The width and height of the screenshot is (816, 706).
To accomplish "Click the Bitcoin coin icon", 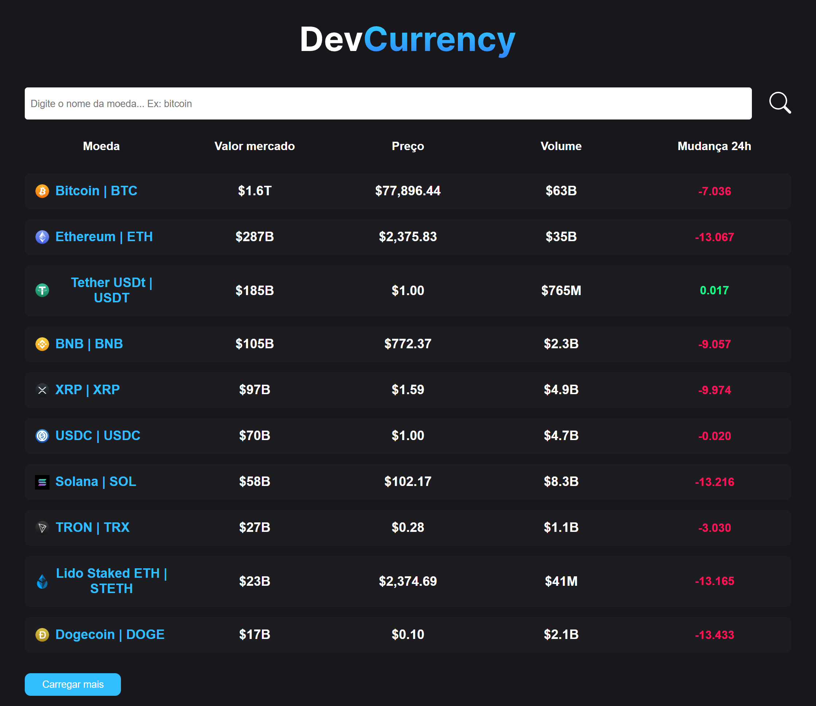I will pyautogui.click(x=42, y=191).
